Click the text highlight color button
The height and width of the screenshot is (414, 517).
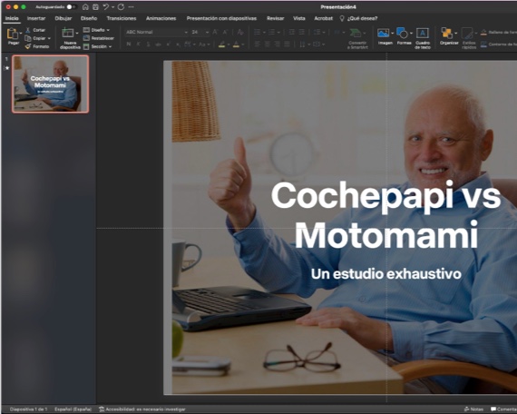pyautogui.click(x=222, y=44)
